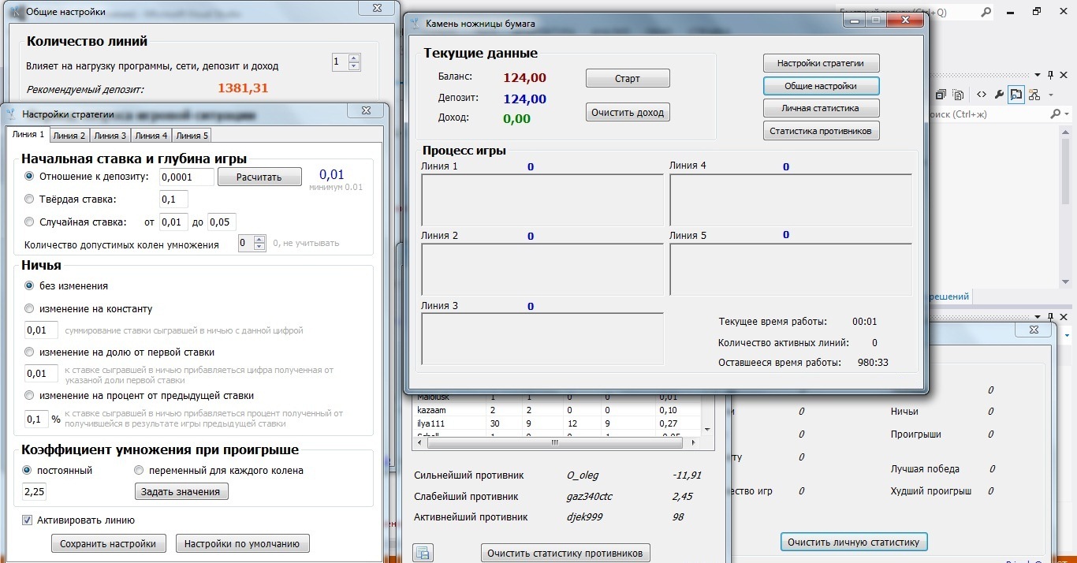This screenshot has width=1077, height=563.
Task: Click the Случайная ставка 'до' field 0,05
Action: point(222,222)
